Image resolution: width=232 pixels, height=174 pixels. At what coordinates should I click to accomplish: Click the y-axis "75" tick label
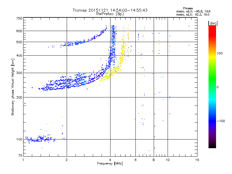point(20,155)
